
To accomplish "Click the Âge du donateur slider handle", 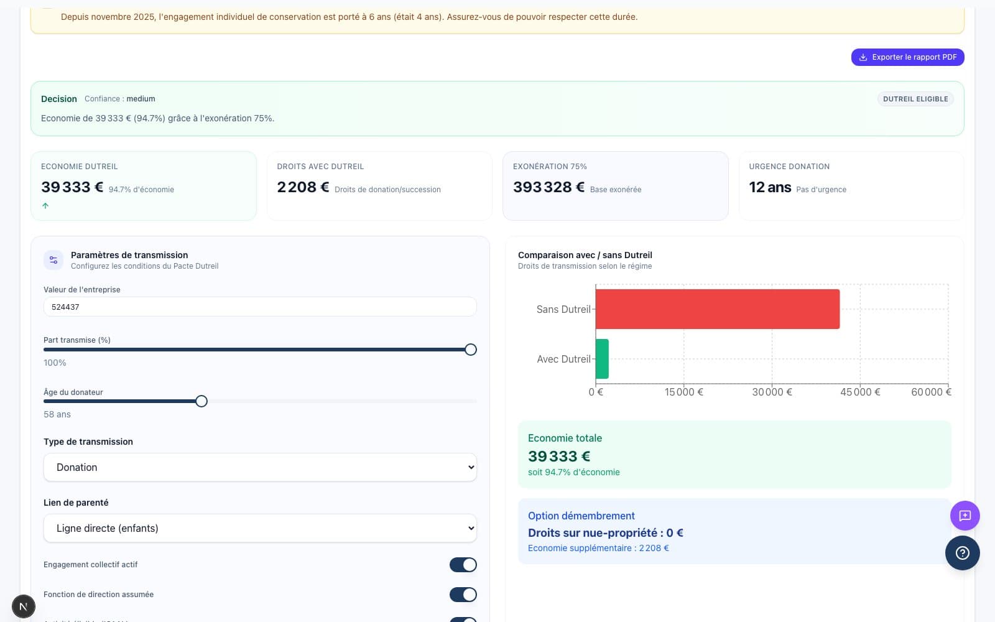I will (x=201, y=401).
